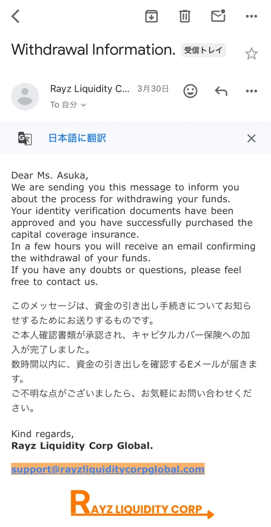Viewport: 271px width, 527px height.
Task: Tap the translate icon in banner
Action: pyautogui.click(x=25, y=138)
